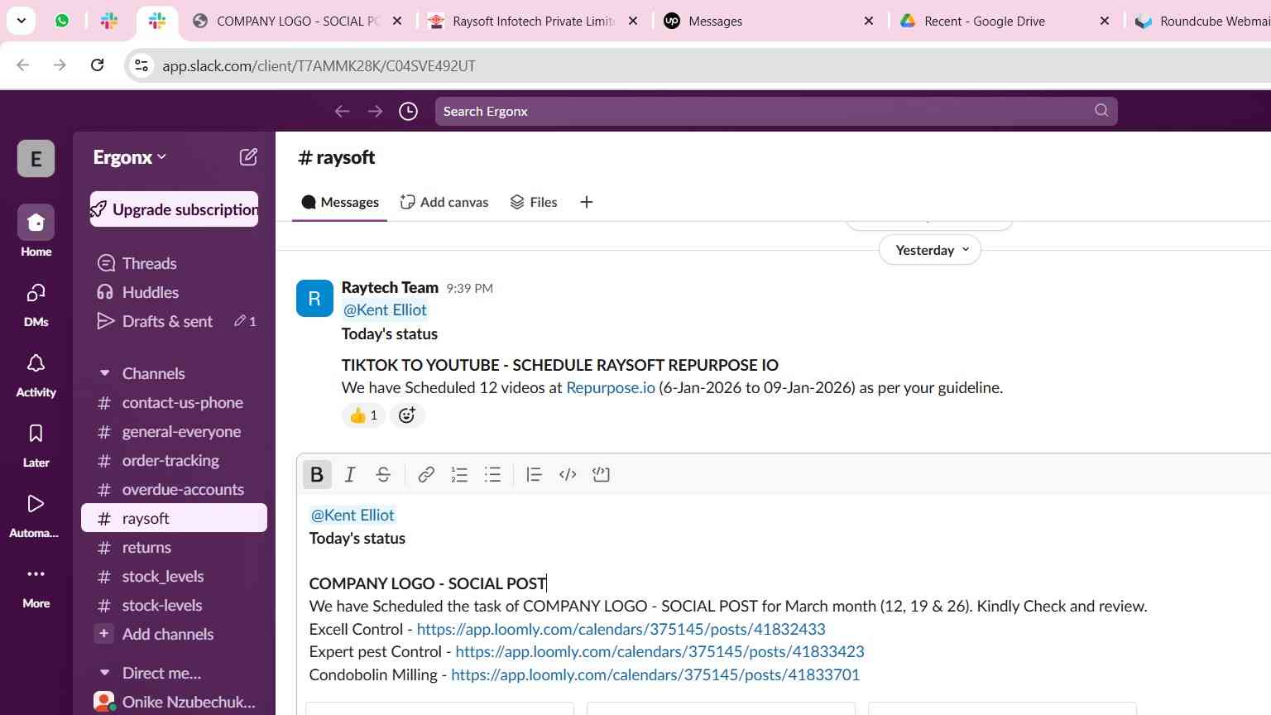Click the thumbs up reaction count
The width and height of the screenshot is (1271, 715).
pos(364,415)
